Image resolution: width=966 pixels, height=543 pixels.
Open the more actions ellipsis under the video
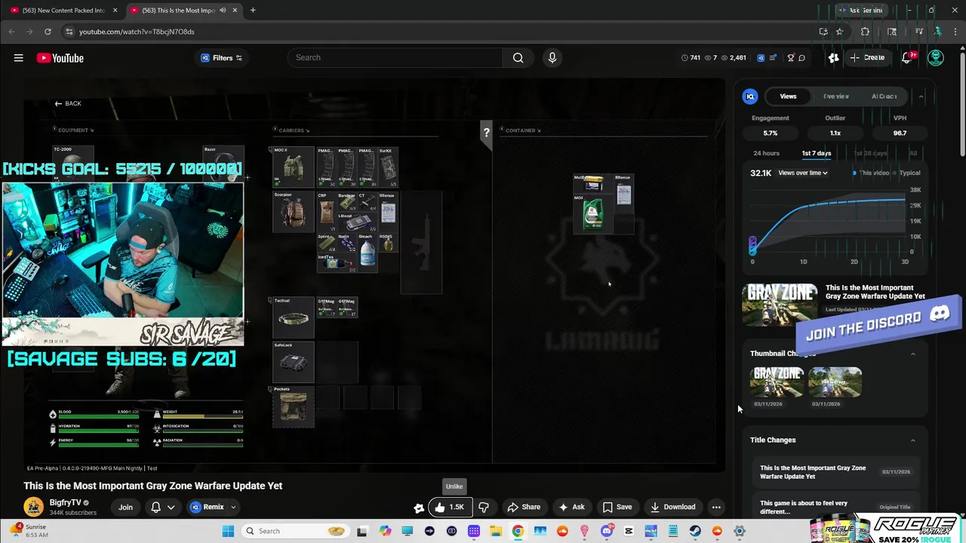point(716,507)
